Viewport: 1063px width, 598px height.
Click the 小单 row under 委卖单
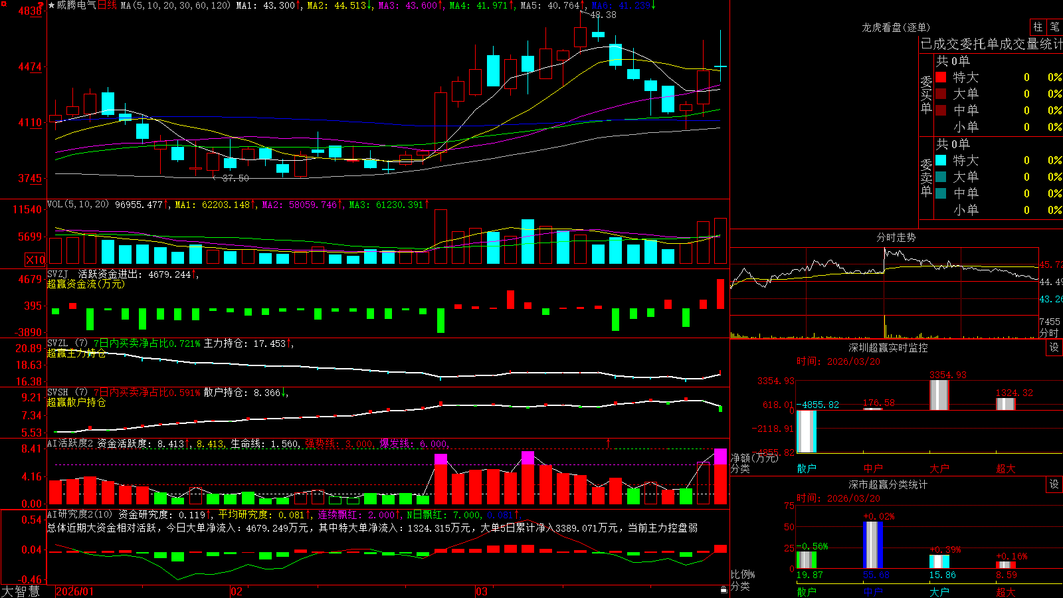pyautogui.click(x=999, y=210)
